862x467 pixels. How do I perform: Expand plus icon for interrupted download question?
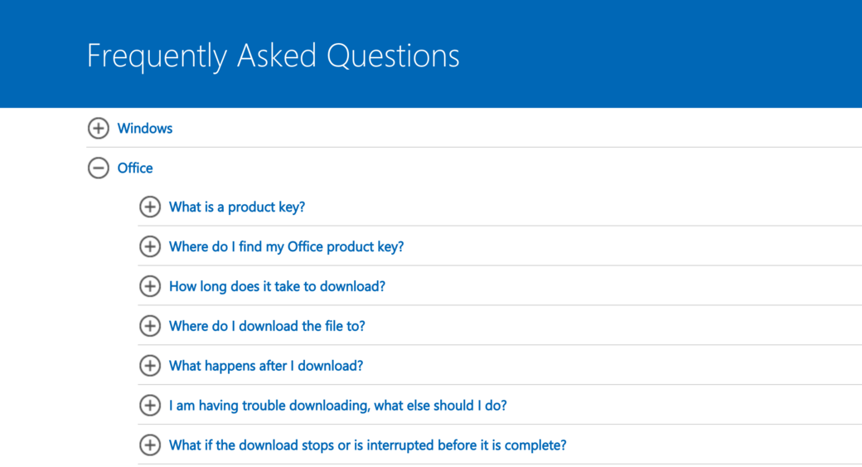pos(150,446)
